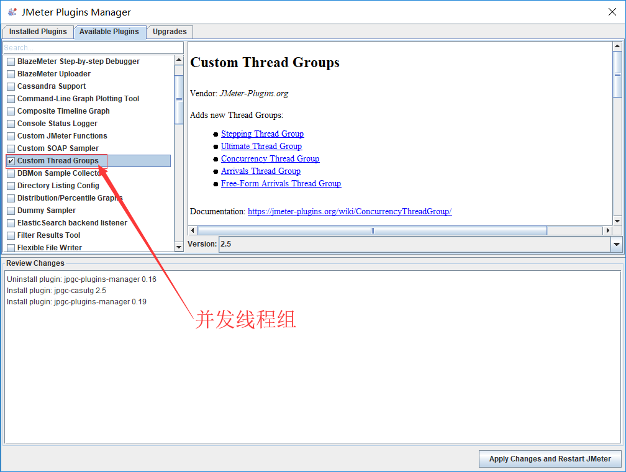Viewport: 626px width, 472px height.
Task: Enable Custom SOAP Sampler checkbox
Action: tap(11, 148)
